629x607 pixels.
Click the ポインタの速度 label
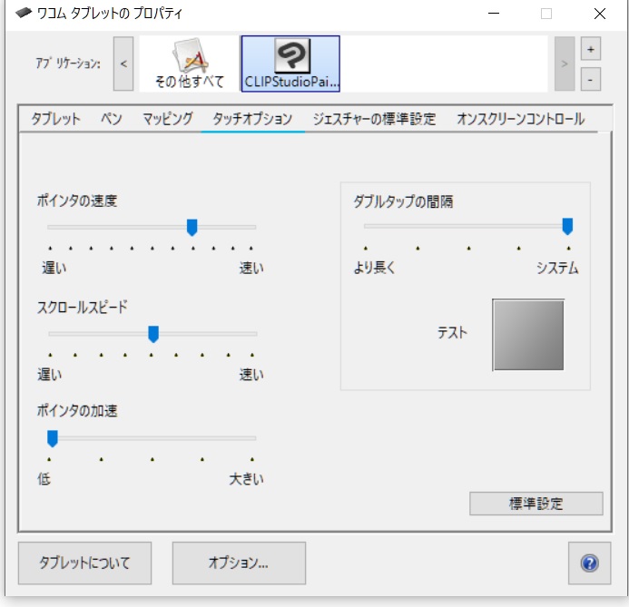point(77,201)
